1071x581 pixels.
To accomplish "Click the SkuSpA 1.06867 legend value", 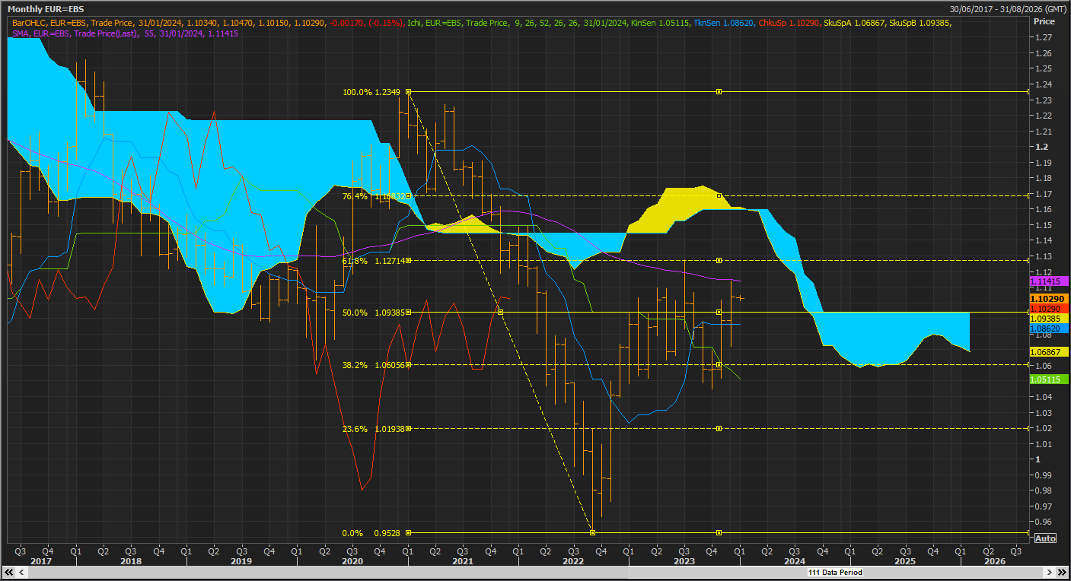I will point(855,24).
